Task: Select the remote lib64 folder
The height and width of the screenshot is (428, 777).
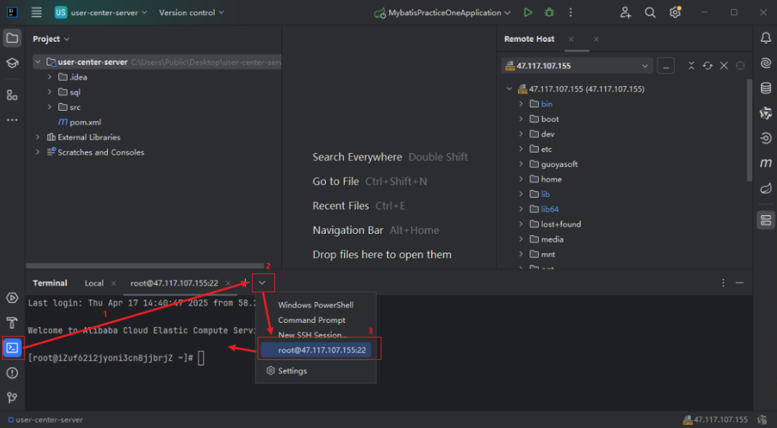Action: 550,209
